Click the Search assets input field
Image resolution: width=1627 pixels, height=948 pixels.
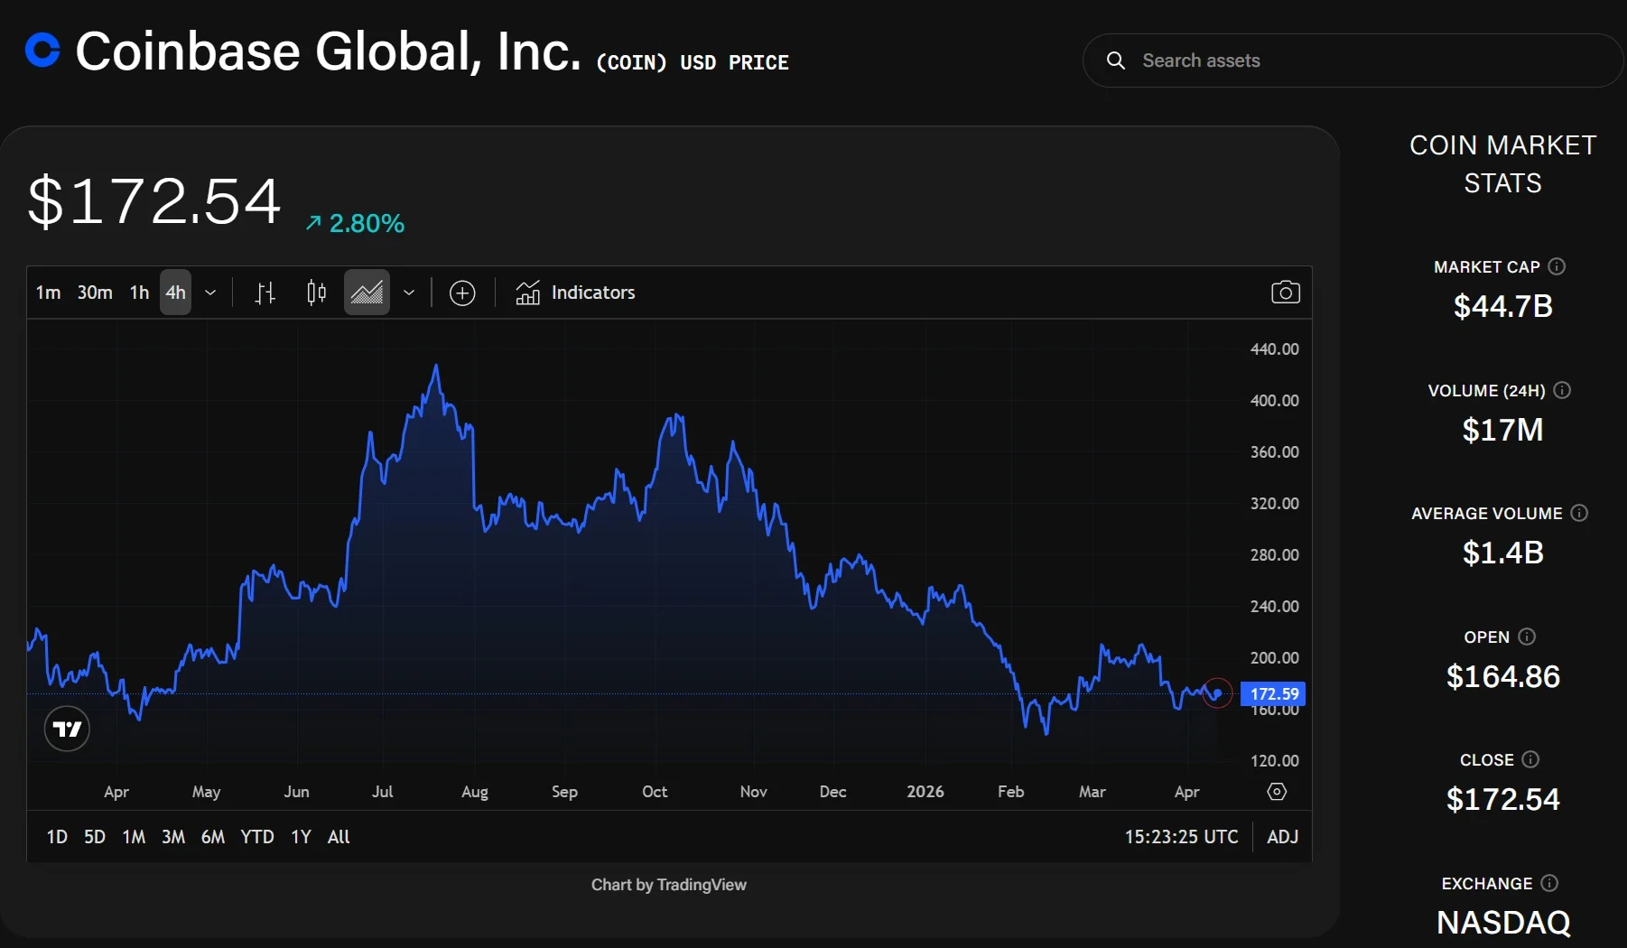(1354, 60)
